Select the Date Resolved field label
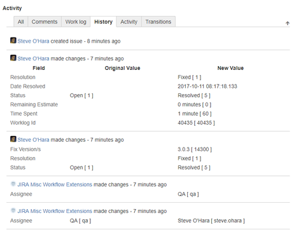Image resolution: width=294 pixels, height=232 pixels. click(x=28, y=86)
